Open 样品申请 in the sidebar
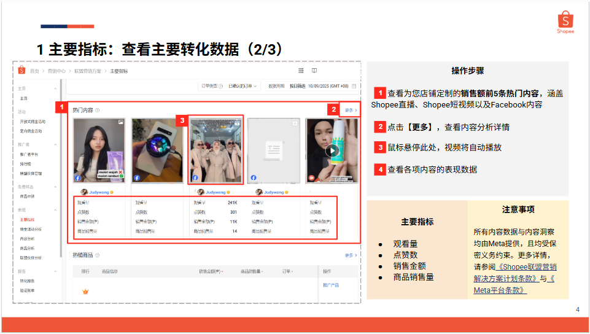Screen dimensions: 590x334 pyautogui.click(x=27, y=196)
